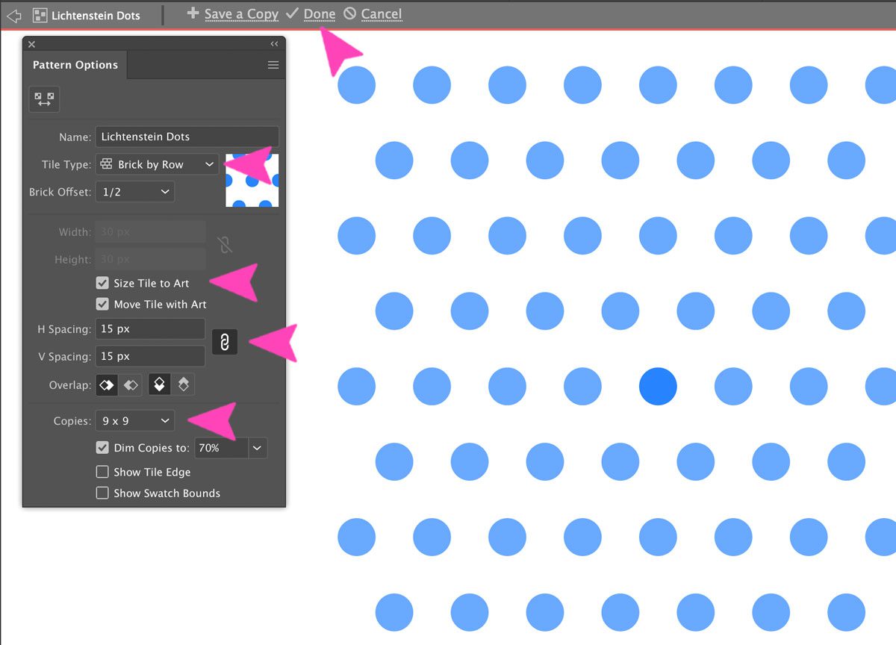Viewport: 896px width, 645px height.
Task: Disable the Size Tile to Art checkbox
Action: click(x=102, y=283)
